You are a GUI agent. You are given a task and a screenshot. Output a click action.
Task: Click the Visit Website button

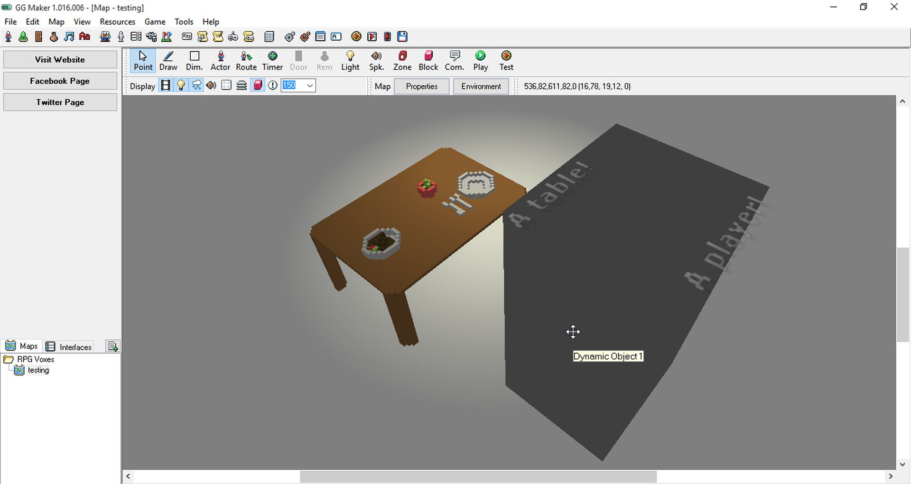tap(60, 60)
